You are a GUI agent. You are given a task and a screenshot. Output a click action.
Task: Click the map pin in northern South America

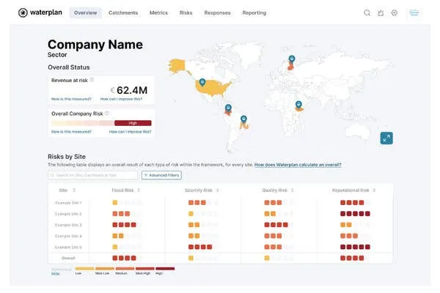point(228,108)
